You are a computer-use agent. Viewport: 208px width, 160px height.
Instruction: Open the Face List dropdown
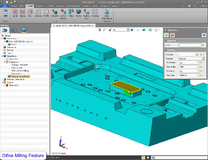coord(204,59)
